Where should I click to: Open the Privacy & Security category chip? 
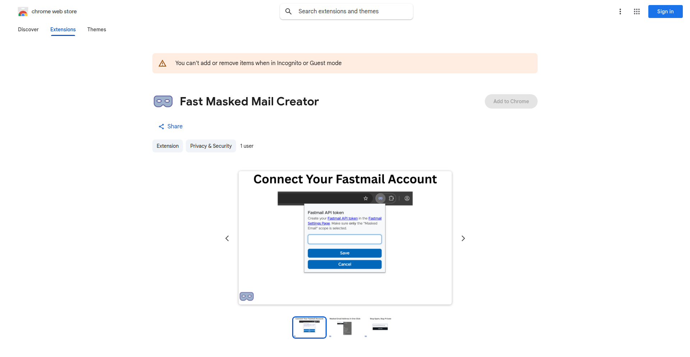point(211,146)
